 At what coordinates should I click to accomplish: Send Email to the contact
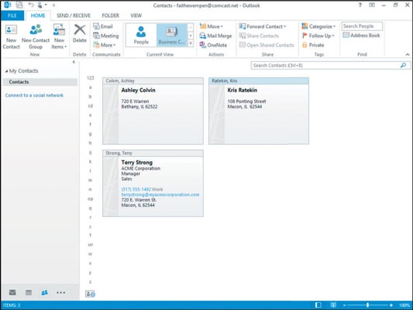click(103, 26)
